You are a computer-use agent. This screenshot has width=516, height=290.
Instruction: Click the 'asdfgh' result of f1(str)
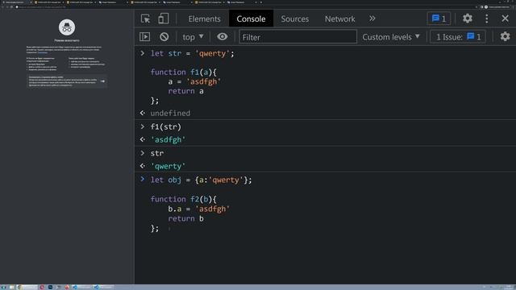coord(168,139)
